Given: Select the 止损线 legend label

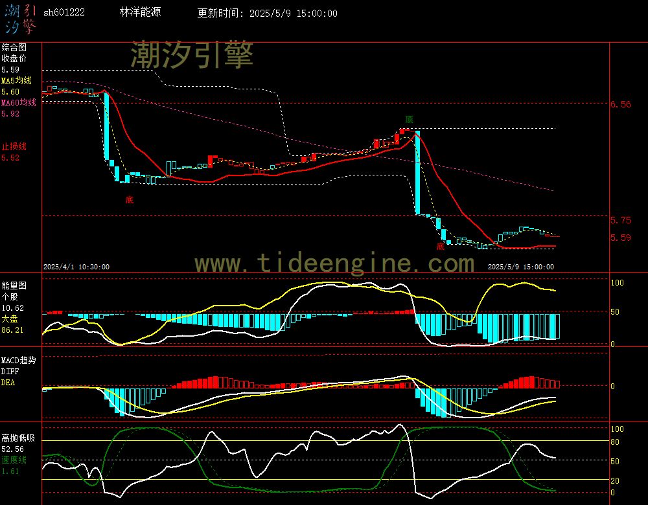Looking at the screenshot, I should pos(14,146).
